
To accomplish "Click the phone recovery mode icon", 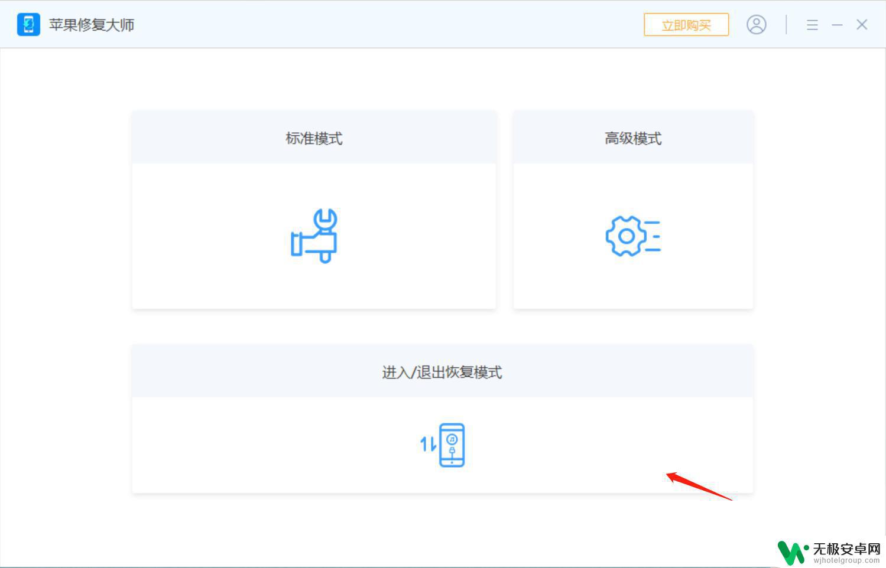I will [x=443, y=445].
